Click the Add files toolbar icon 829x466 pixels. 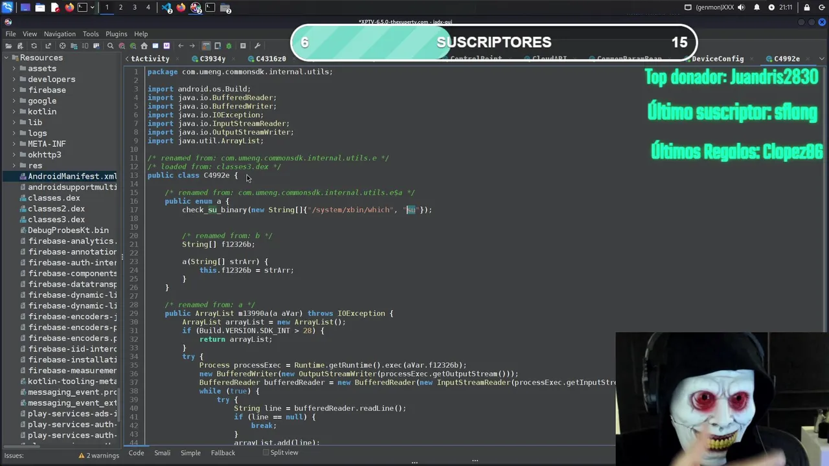[20, 45]
